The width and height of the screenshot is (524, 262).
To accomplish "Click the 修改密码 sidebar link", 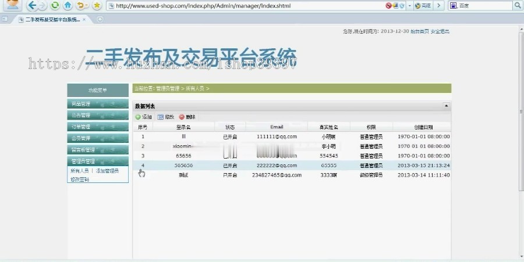I will point(80,180).
